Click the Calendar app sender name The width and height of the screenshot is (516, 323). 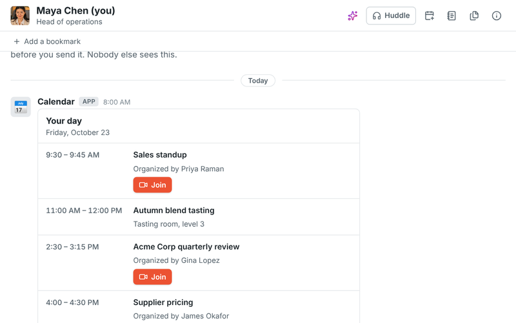56,101
